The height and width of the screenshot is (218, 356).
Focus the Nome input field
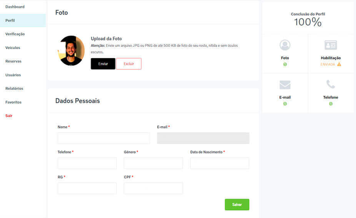(x=103, y=138)
